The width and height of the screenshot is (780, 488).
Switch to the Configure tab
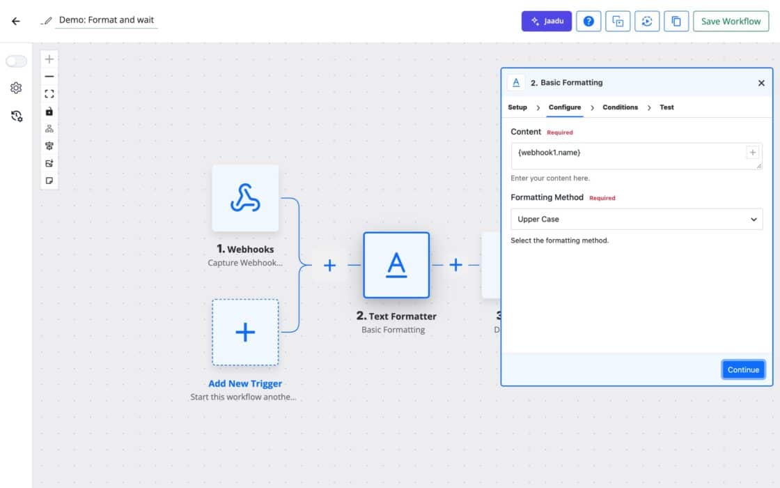[565, 107]
